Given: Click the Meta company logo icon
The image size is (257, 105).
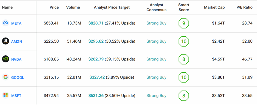Looking at the screenshot, I should (5, 23).
